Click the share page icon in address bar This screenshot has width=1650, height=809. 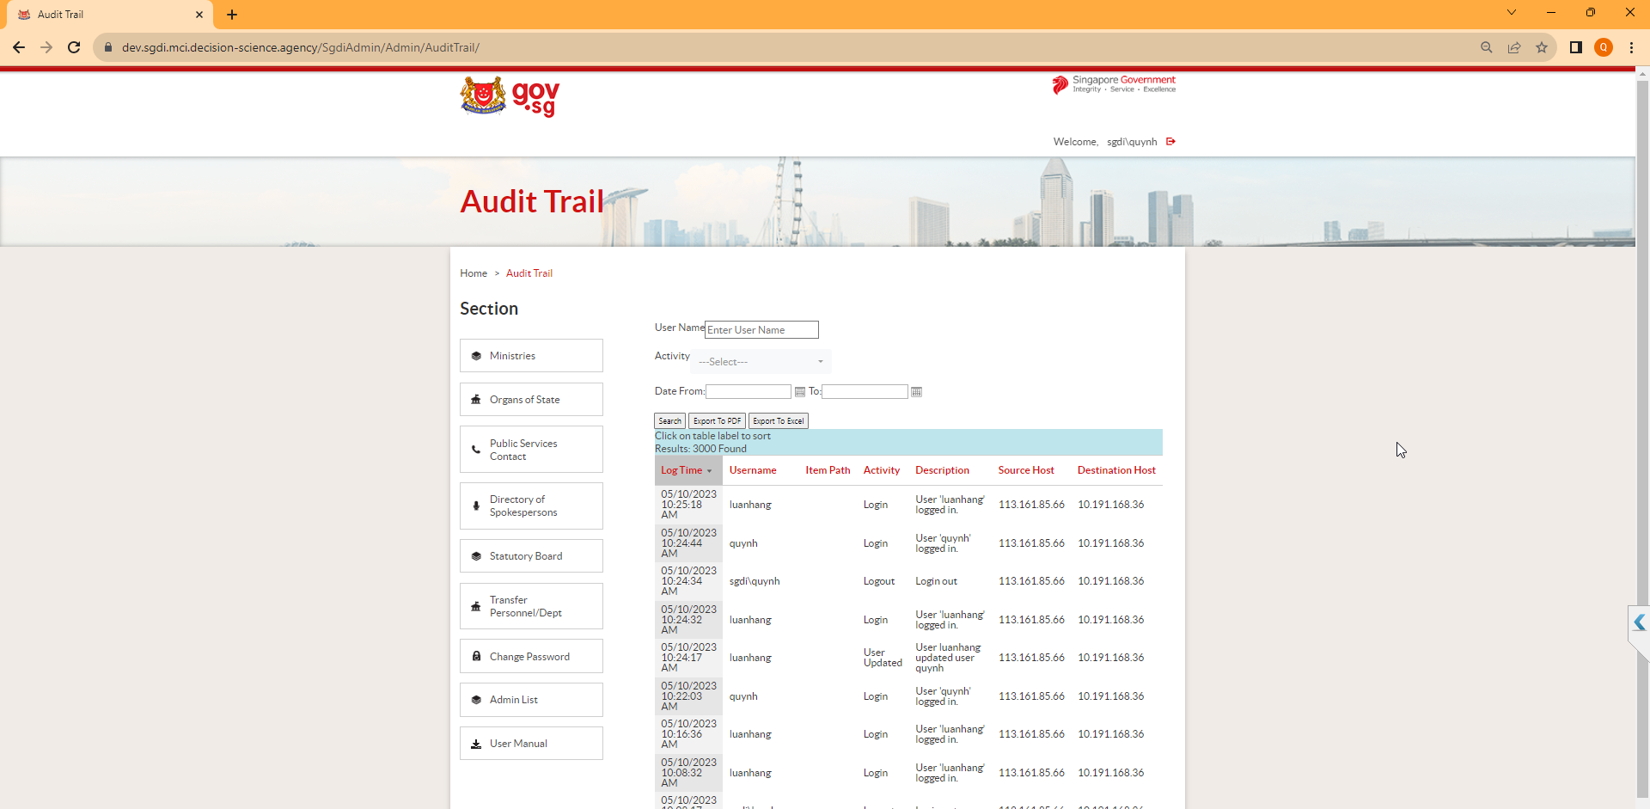coord(1514,47)
